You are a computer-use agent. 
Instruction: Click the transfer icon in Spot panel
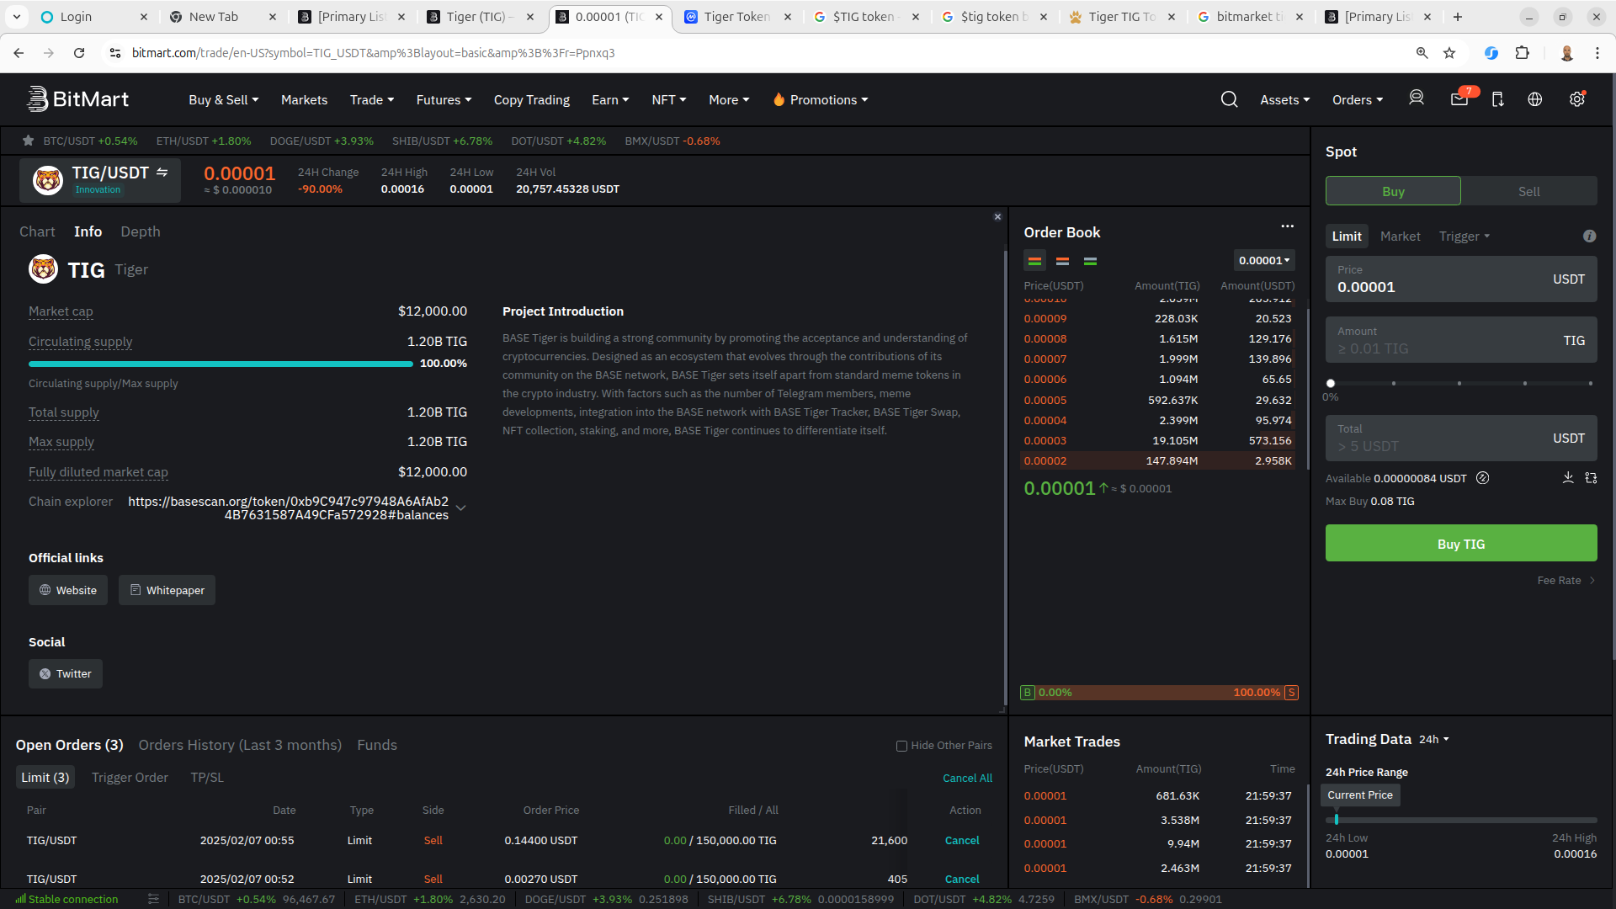pos(1591,478)
